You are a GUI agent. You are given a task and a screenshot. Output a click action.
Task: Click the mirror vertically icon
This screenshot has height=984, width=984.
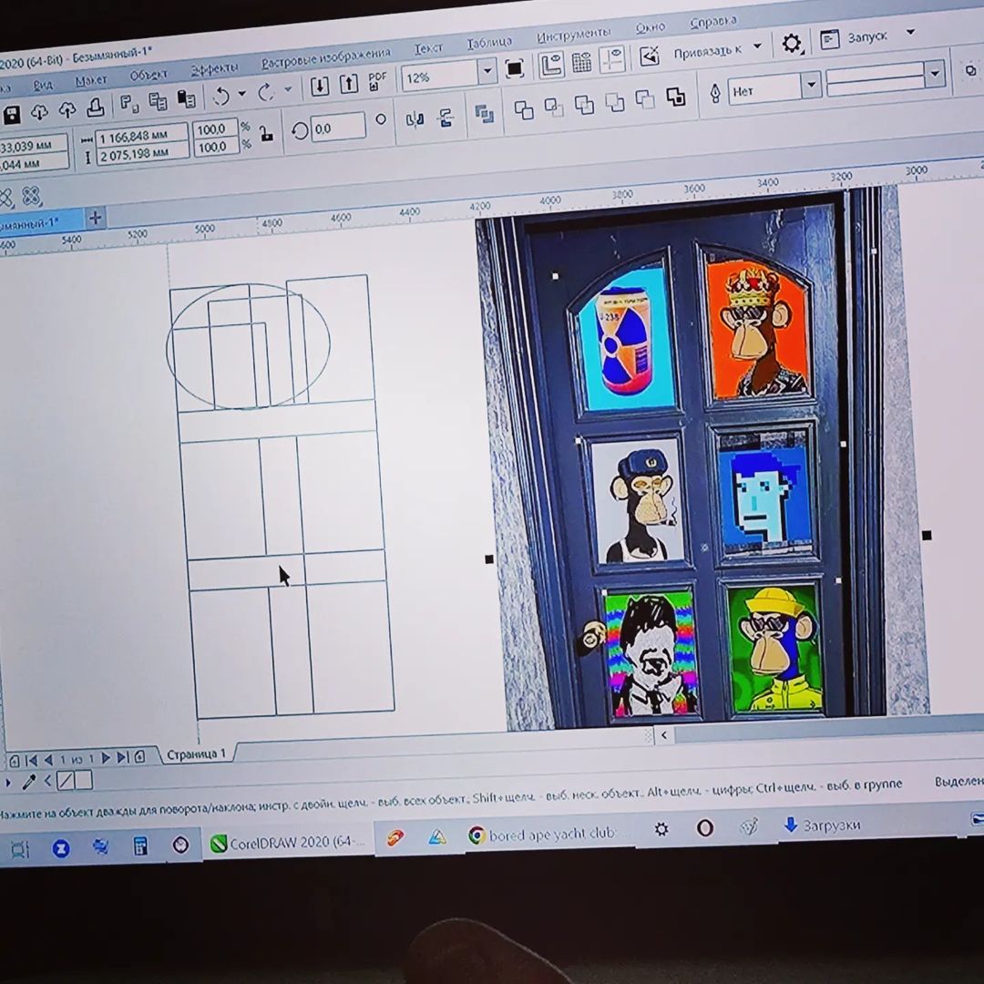[x=446, y=118]
